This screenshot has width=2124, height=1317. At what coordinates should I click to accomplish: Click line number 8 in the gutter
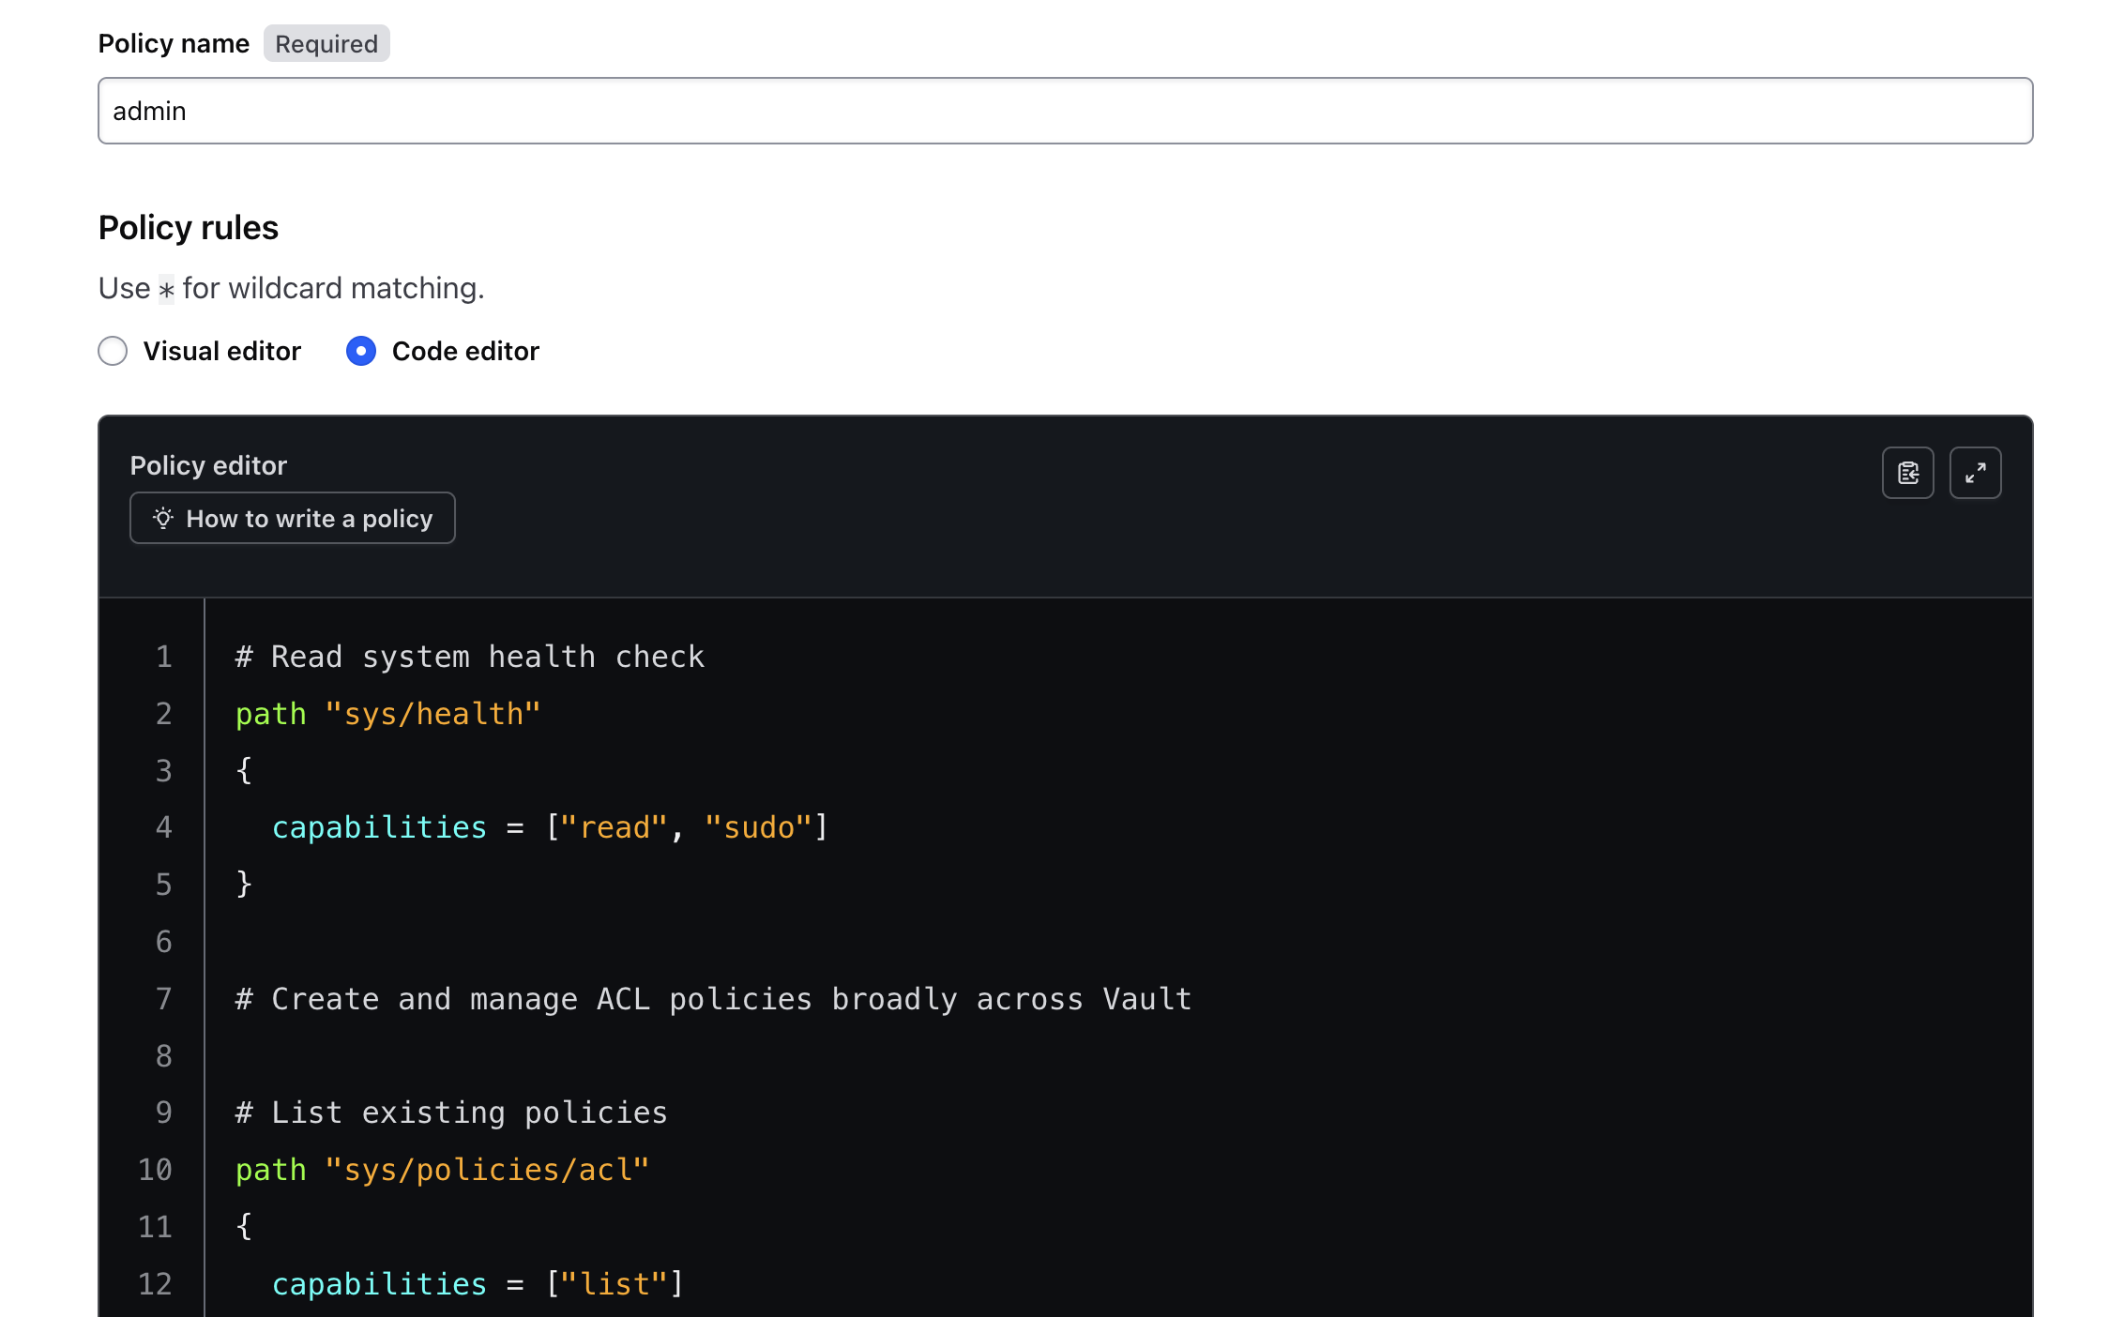coord(164,1056)
